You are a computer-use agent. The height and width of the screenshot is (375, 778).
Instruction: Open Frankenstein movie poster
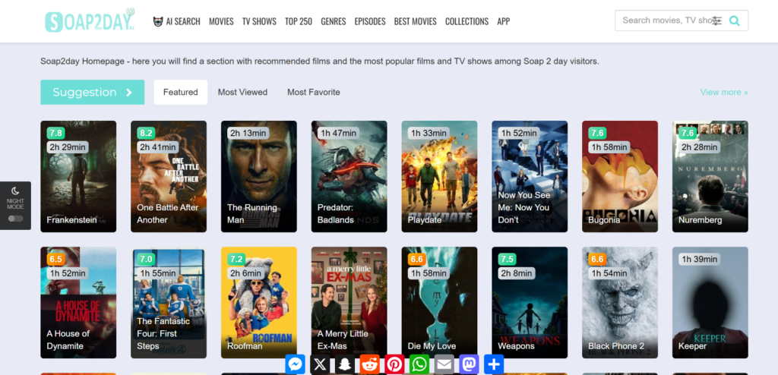(x=78, y=177)
